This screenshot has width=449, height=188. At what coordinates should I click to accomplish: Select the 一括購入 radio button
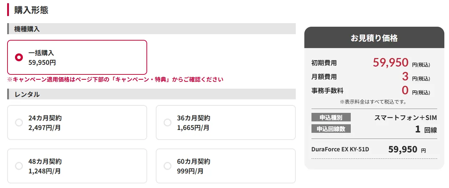coord(19,57)
